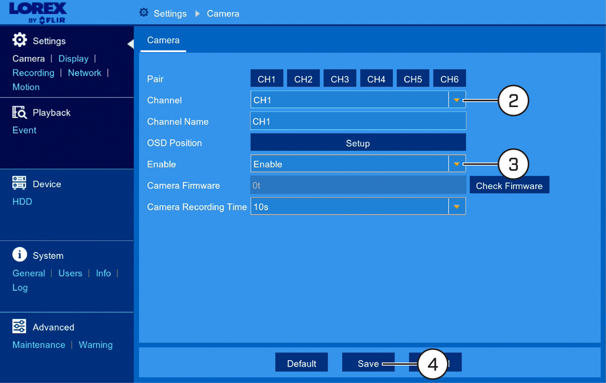
Task: Open the system Info page
Action: [x=104, y=273]
